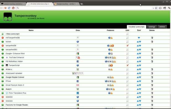This screenshot has width=171, height=109.
Task: Open editor for Google+ Enhancer Mod
Action: (x=127, y=53)
